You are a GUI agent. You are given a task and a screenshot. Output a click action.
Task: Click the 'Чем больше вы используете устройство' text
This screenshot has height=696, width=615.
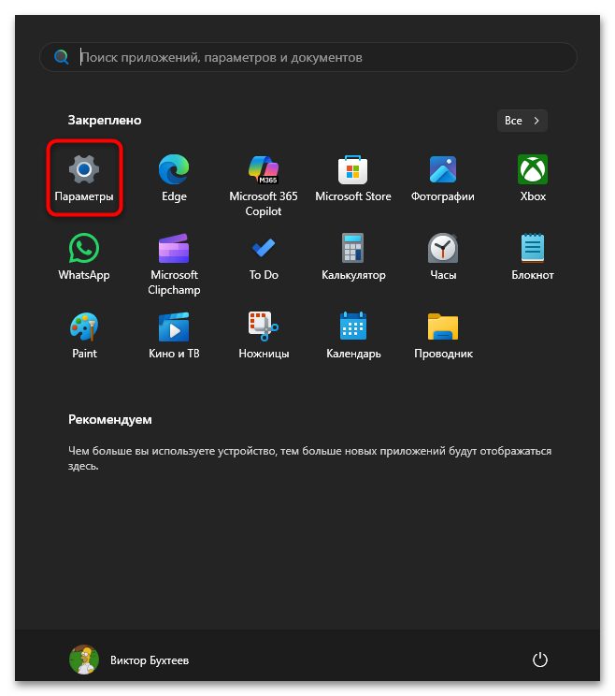309,458
